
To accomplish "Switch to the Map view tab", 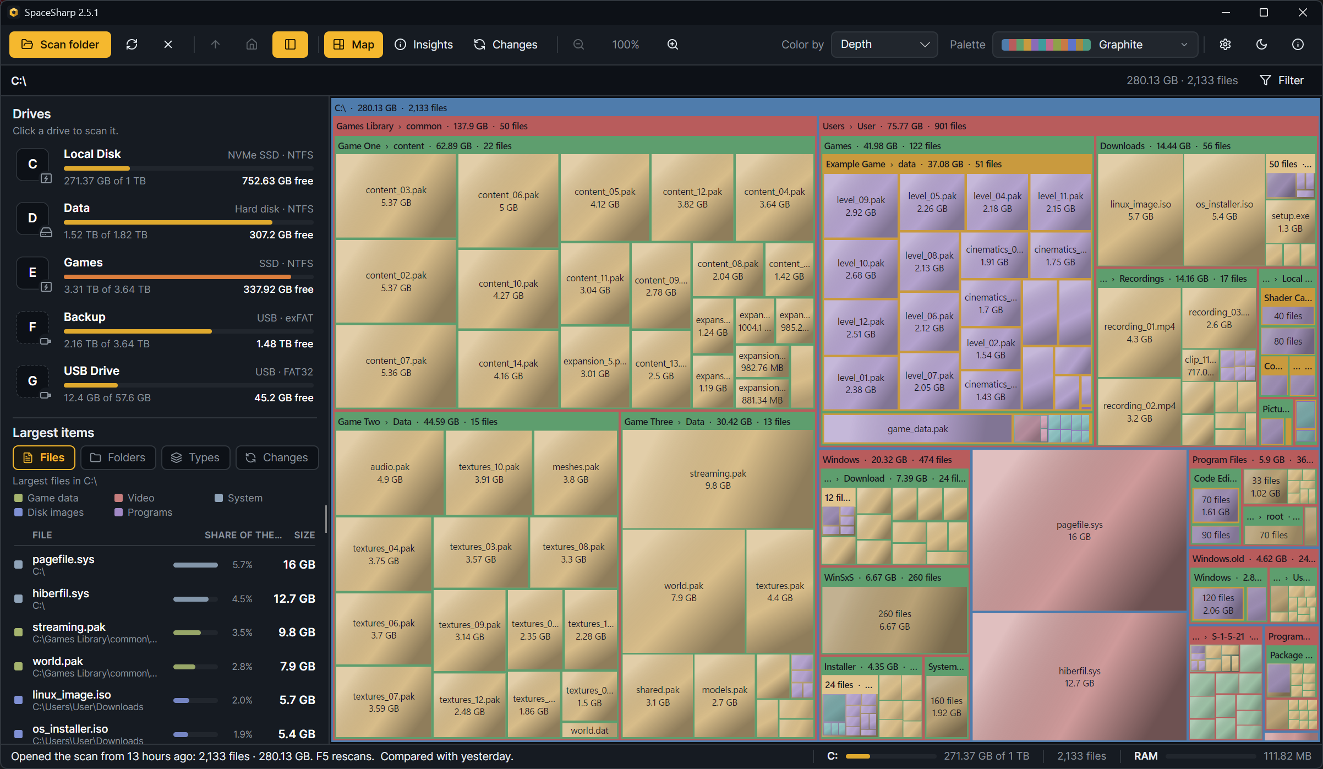I will pyautogui.click(x=353, y=45).
